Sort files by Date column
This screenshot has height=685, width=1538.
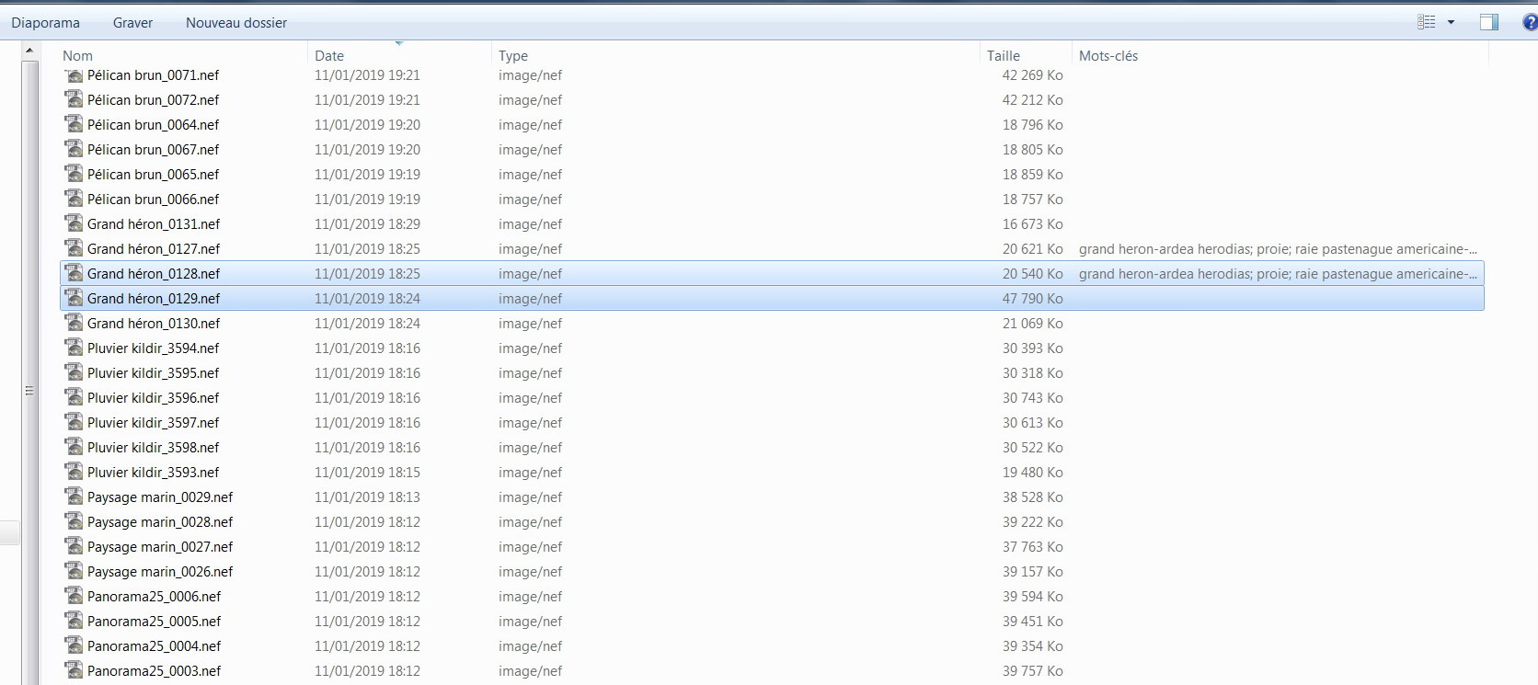click(x=329, y=55)
